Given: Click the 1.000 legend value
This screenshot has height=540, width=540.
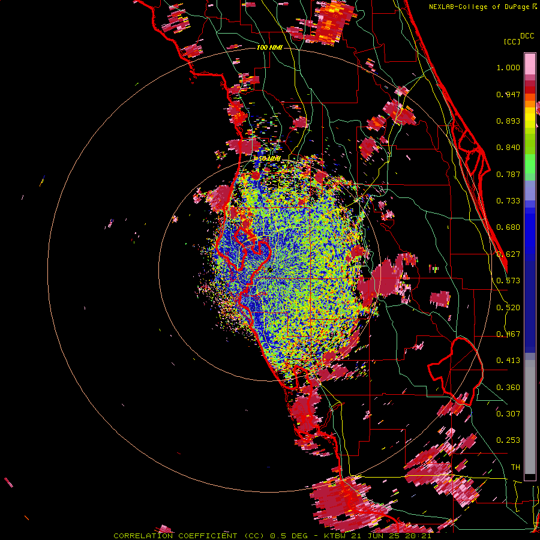Looking at the screenshot, I should click(508, 67).
